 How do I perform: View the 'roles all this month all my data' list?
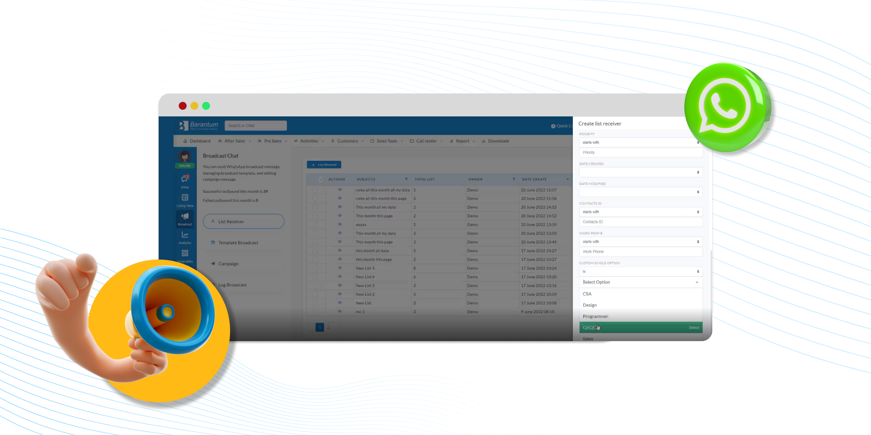pyautogui.click(x=340, y=189)
